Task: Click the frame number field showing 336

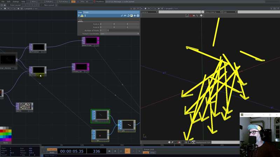Action: [97, 151]
